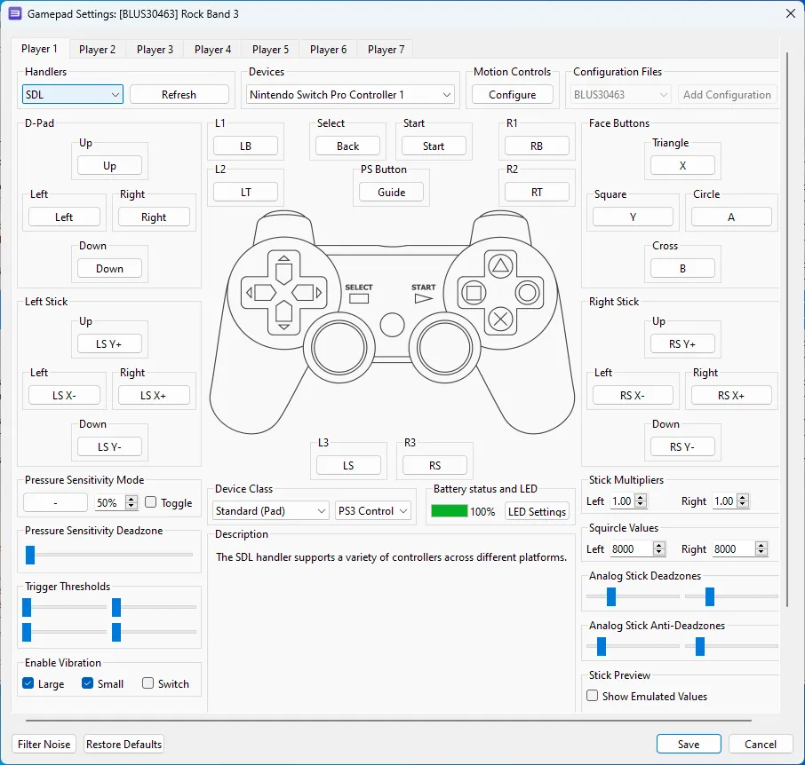Click the Motion Controls Configure button
This screenshot has height=765, width=805.
(512, 94)
